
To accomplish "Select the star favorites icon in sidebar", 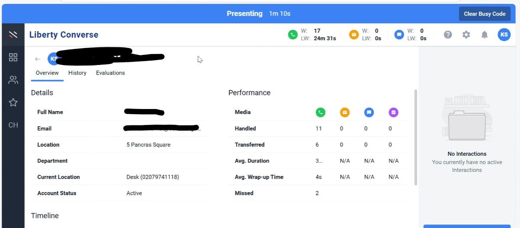I will (x=13, y=103).
